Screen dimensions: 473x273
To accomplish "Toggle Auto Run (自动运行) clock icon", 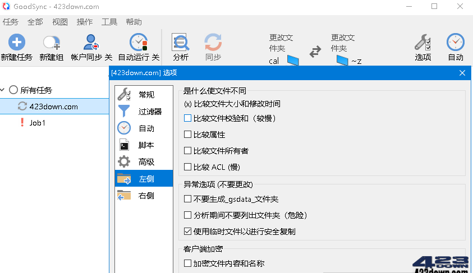I will point(139,42).
